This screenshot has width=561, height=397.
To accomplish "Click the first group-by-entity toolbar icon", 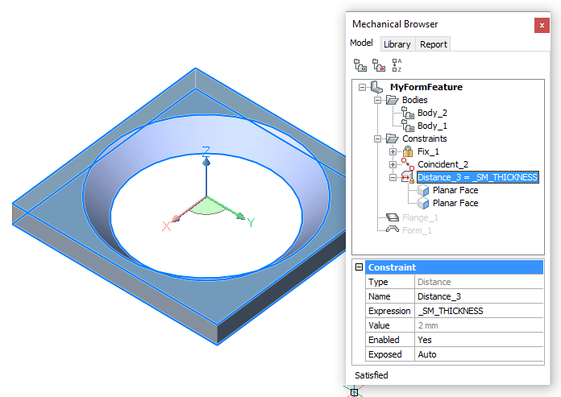I will tap(359, 65).
